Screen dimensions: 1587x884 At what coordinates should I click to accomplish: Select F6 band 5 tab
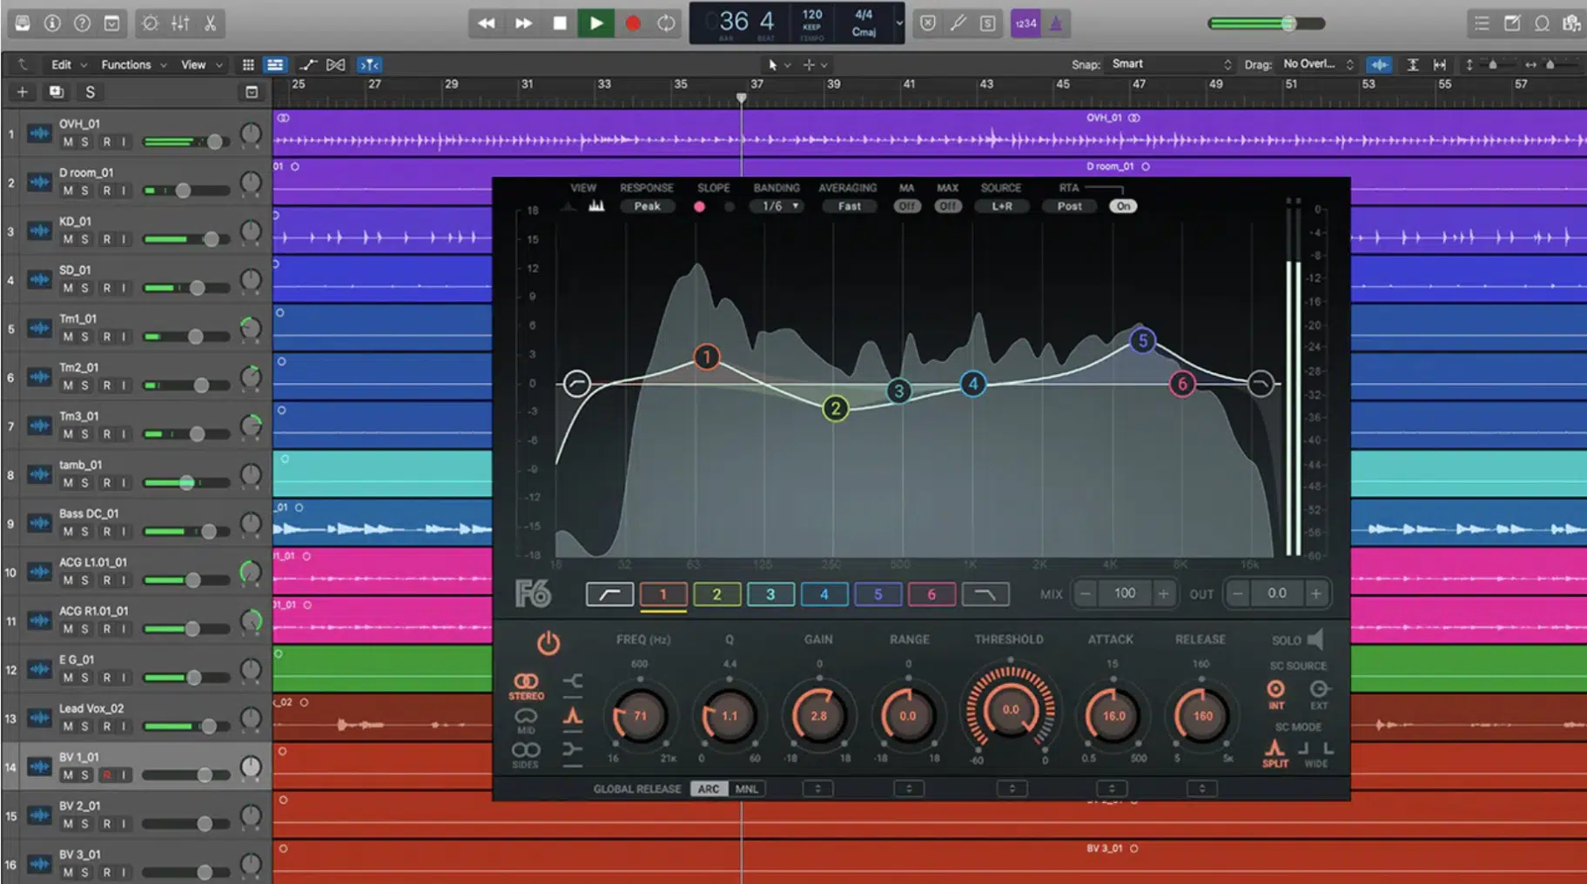point(878,594)
